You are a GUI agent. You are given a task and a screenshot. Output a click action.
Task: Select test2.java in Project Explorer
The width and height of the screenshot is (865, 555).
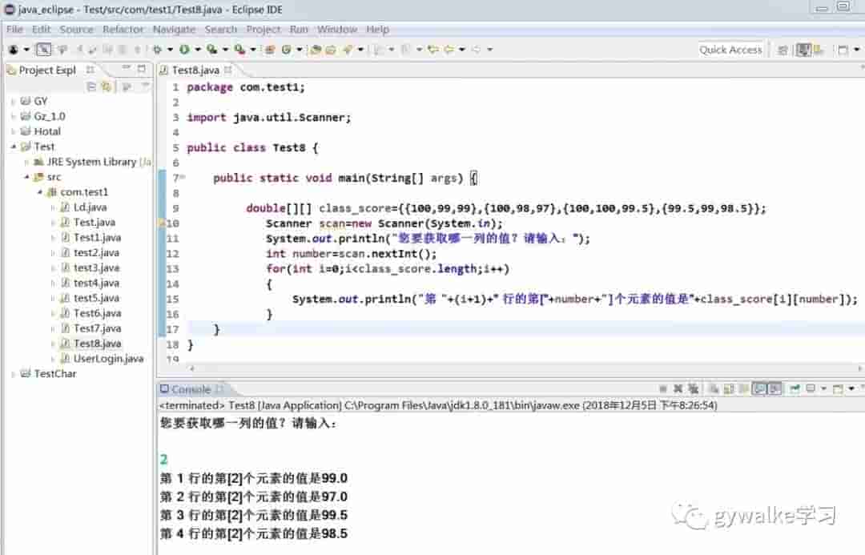click(x=96, y=253)
